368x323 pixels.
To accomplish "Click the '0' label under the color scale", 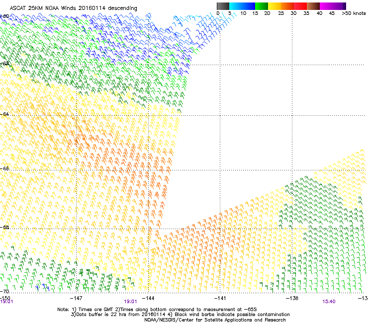I will 218,13.
